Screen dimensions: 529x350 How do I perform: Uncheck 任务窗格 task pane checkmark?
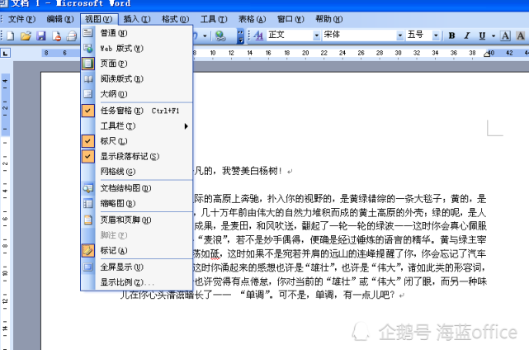87,111
